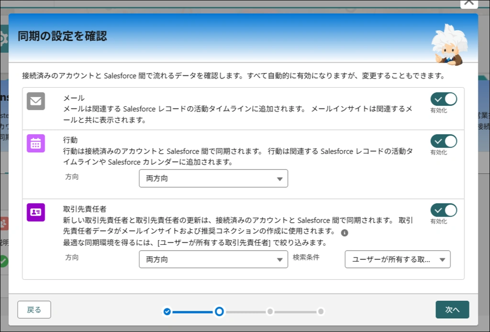The width and height of the screenshot is (490, 332).
Task: Click the purple calendar icon for 行動
Action: 36,143
